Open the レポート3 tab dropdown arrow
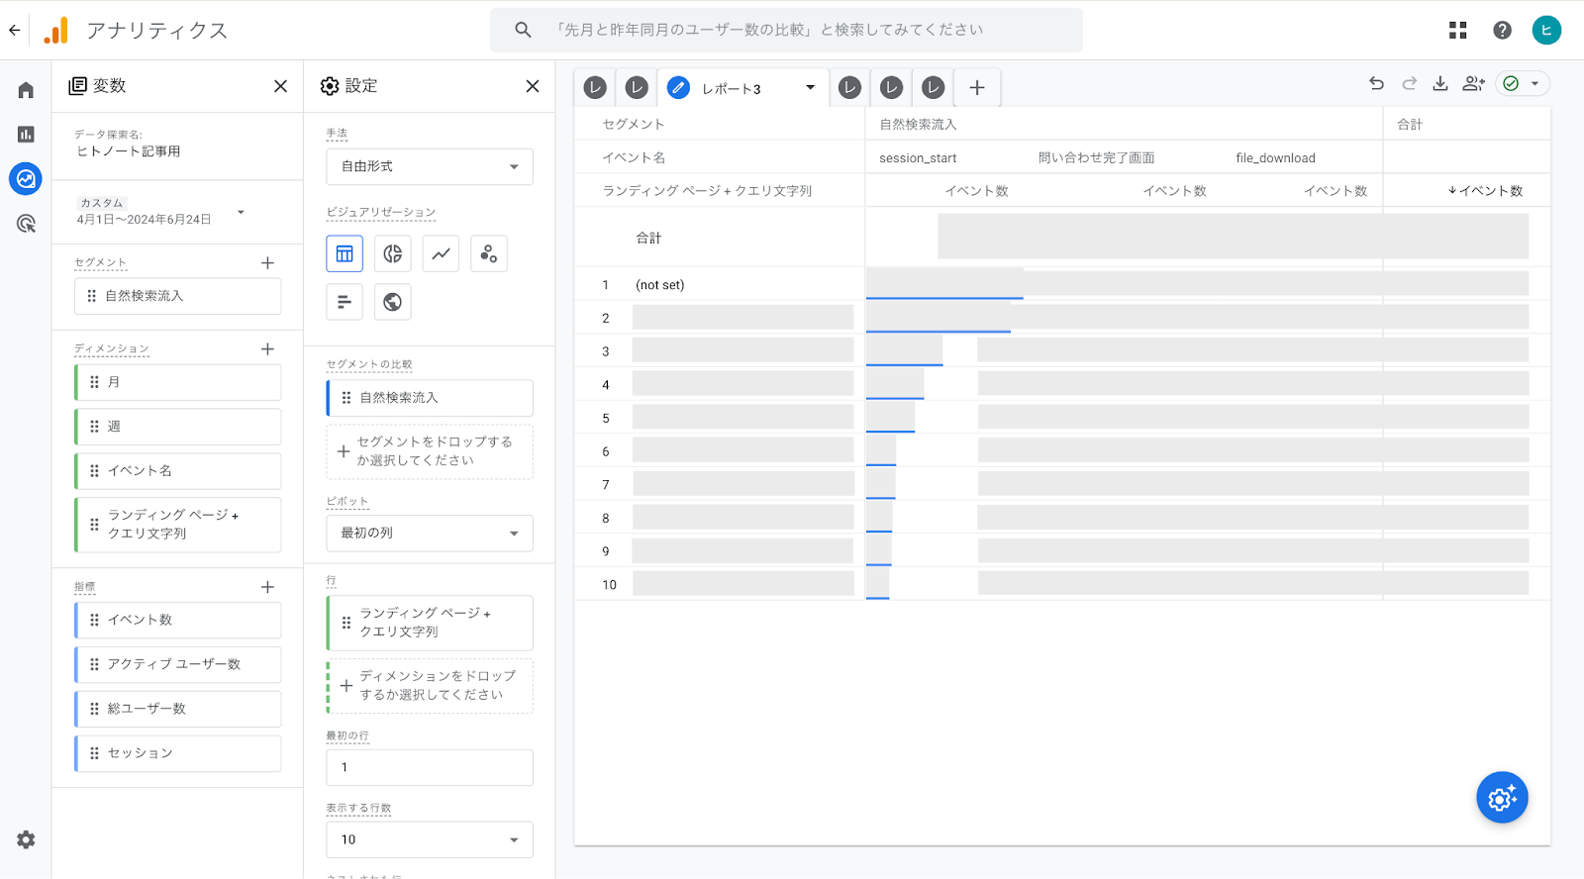The width and height of the screenshot is (1584, 879). 810,87
